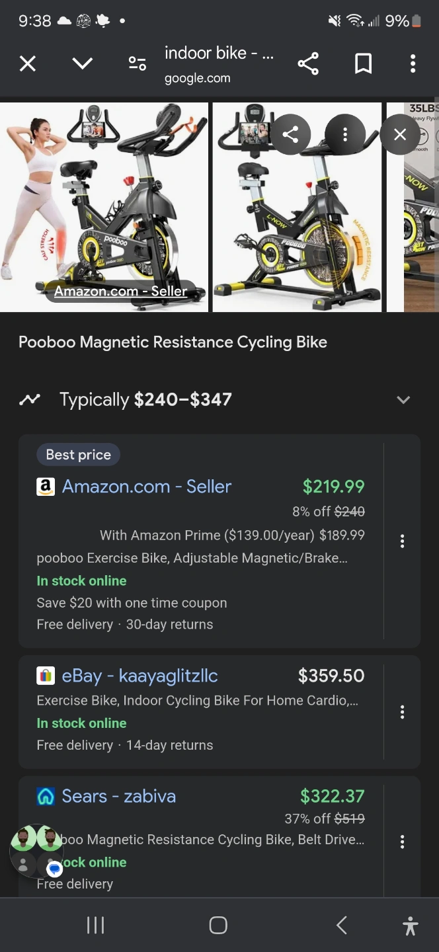439x952 pixels.
Task: Open site settings tune icon
Action: tap(137, 63)
